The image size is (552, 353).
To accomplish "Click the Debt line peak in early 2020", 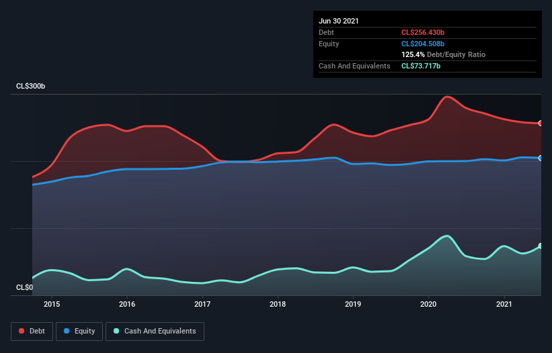I will pos(447,97).
